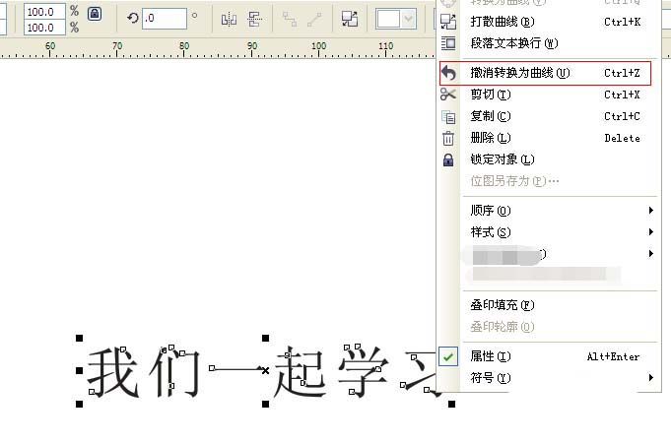Click the mirror horizontally icon
671x444 pixels.
point(229,19)
